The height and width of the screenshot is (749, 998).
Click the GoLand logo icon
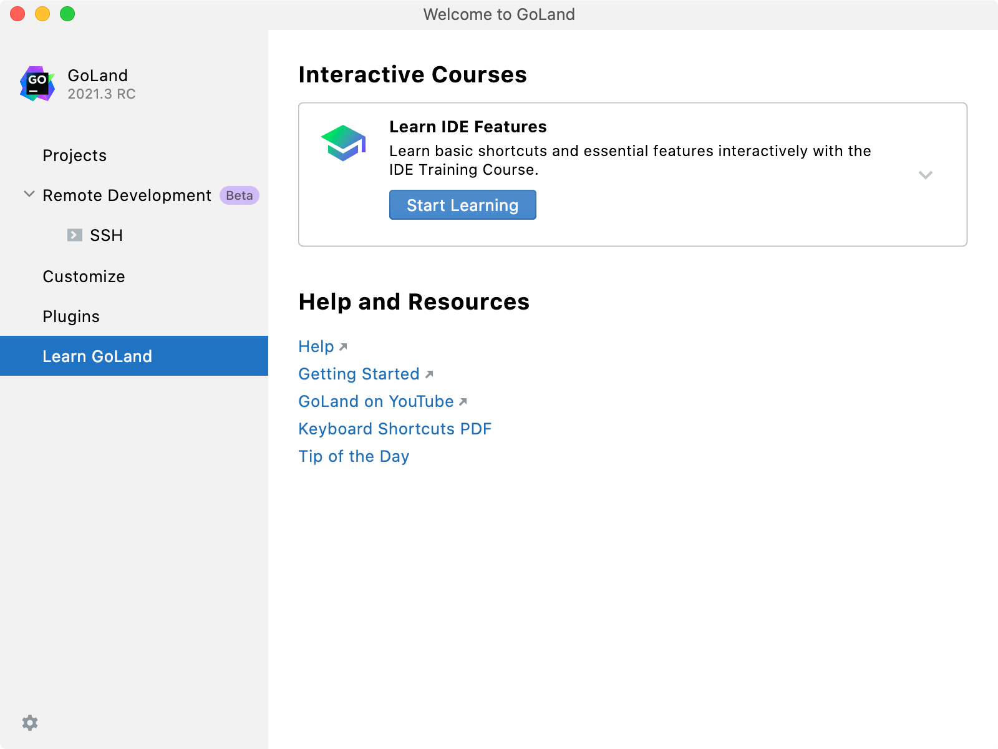[37, 84]
